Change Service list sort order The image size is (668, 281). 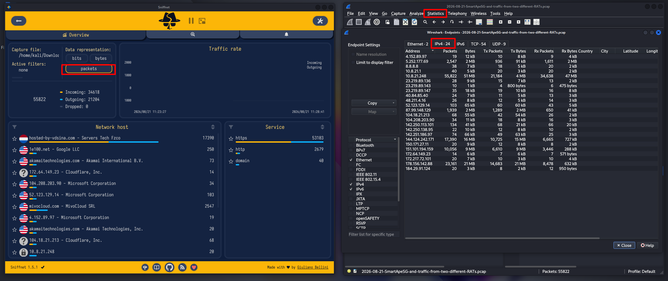click(x=322, y=127)
